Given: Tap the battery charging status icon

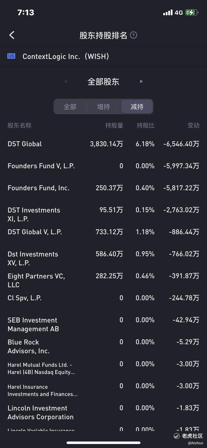Looking at the screenshot, I should click(192, 12).
